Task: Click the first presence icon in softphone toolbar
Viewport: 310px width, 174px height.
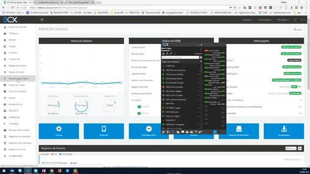Action: (164, 132)
